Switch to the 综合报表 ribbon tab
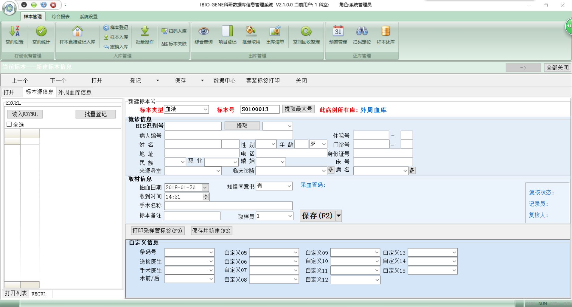This screenshot has width=572, height=307. click(60, 17)
